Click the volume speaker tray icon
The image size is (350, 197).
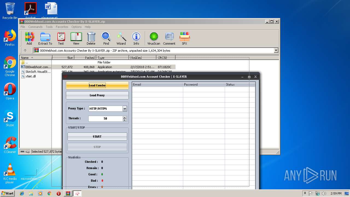pos(324,193)
